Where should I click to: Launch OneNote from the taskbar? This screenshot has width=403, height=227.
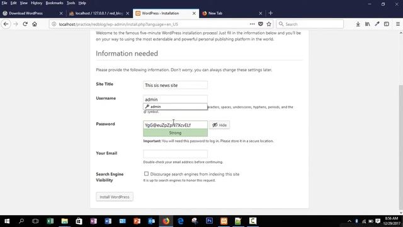pos(94,221)
